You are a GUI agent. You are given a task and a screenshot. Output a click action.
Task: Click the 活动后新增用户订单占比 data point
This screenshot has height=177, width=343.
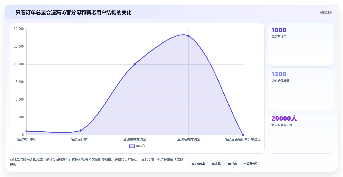243,135
